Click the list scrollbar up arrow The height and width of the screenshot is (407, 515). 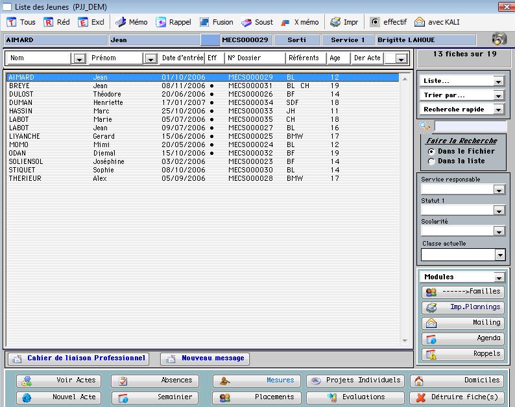tap(405, 79)
